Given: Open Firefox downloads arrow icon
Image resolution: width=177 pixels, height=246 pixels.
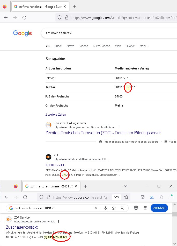Looking at the screenshot, I should pyautogui.click(x=152, y=197).
